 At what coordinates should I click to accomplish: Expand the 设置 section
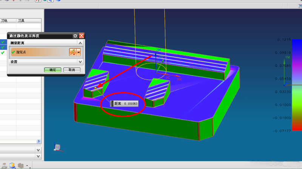coord(80,62)
